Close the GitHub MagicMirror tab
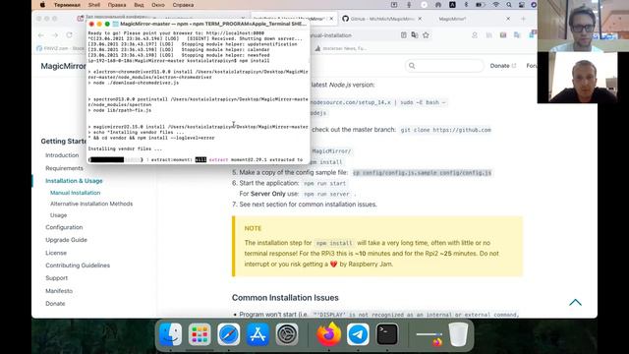 [420, 19]
